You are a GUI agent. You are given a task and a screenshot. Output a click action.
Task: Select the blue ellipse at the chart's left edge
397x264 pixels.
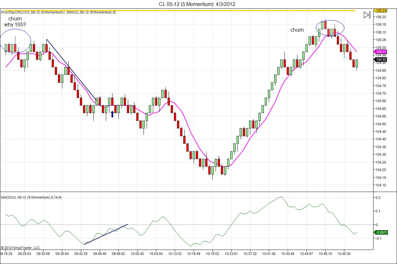(15, 40)
